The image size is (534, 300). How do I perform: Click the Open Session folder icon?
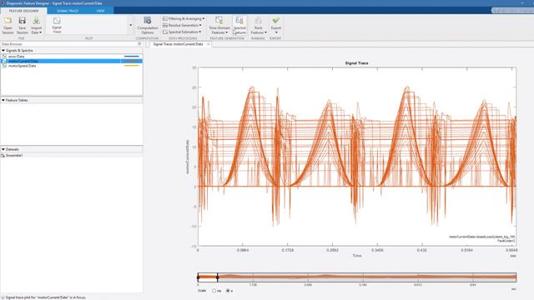pyautogui.click(x=8, y=21)
